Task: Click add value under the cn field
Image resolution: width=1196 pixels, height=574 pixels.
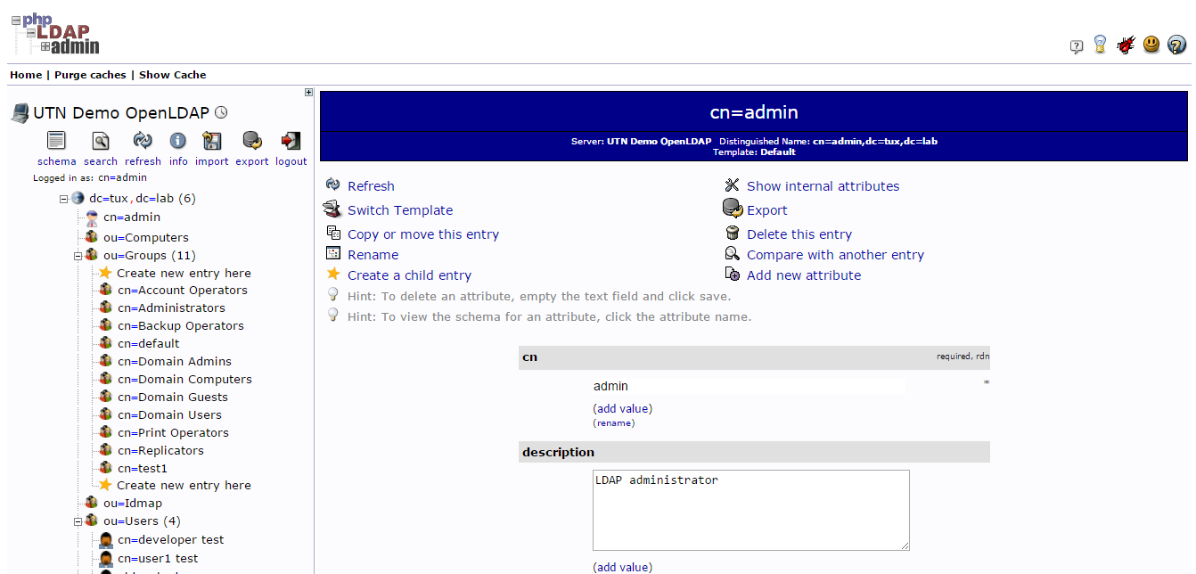Action: [623, 408]
